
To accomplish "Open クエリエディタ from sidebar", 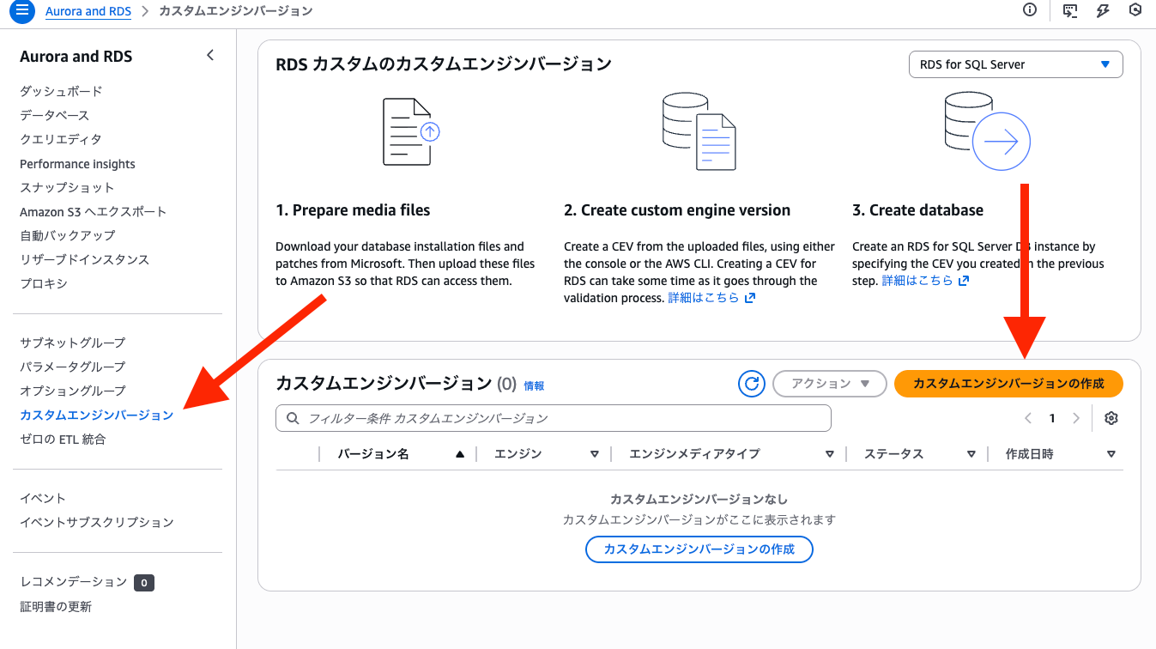I will pyautogui.click(x=61, y=139).
